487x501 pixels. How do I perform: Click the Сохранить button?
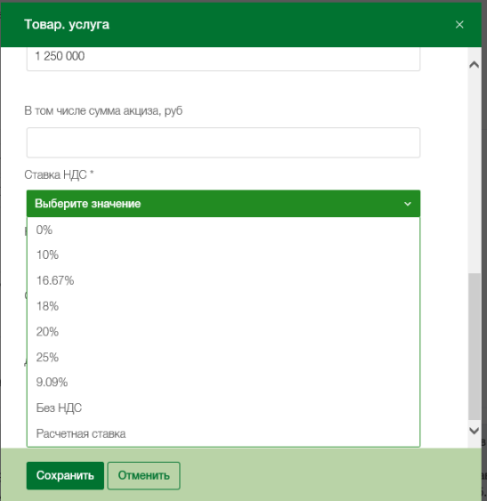[65, 475]
